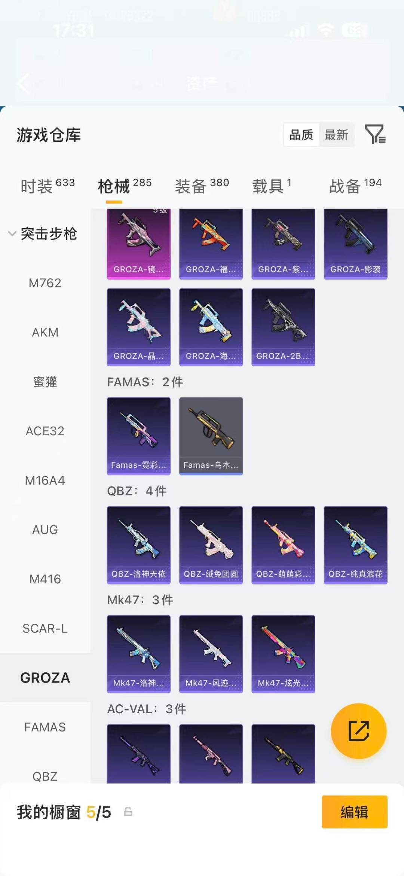Switch to the 时装 tab
The width and height of the screenshot is (404, 876).
(x=48, y=186)
